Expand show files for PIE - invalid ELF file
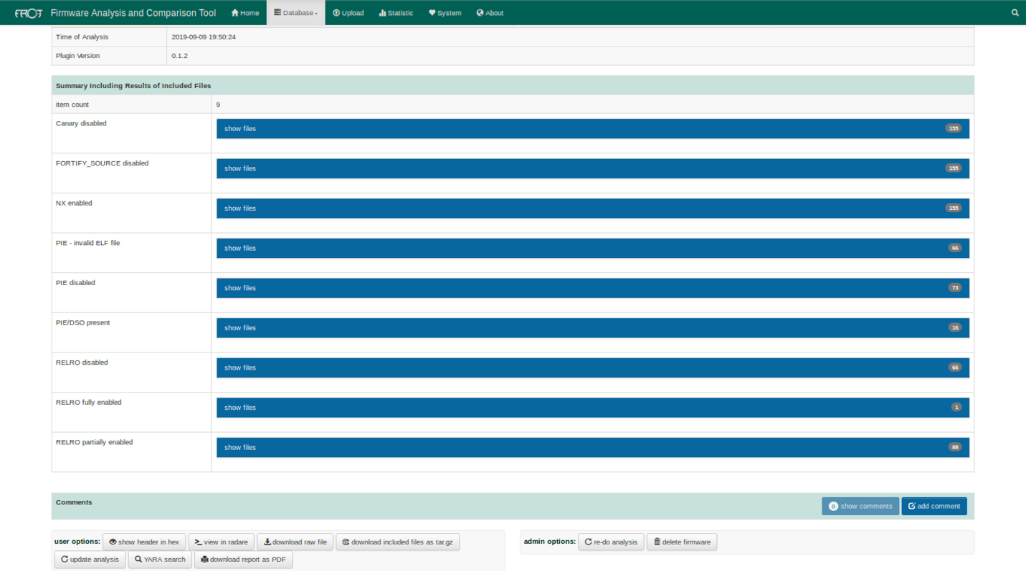 [593, 248]
